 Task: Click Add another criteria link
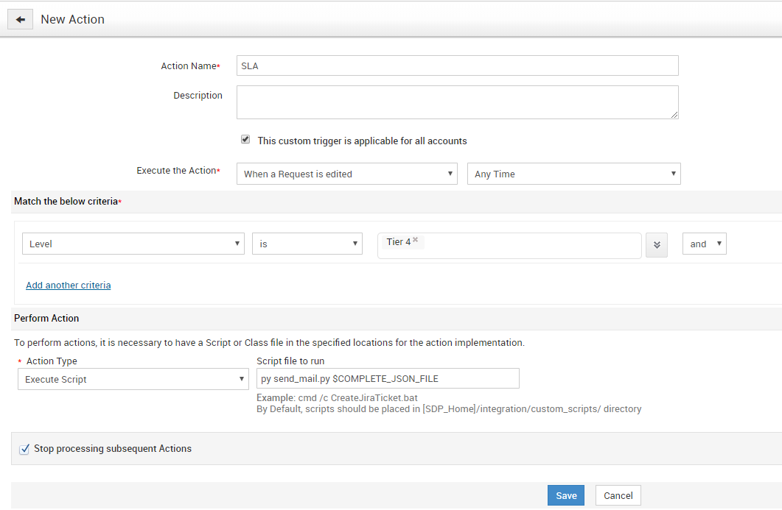coord(68,285)
